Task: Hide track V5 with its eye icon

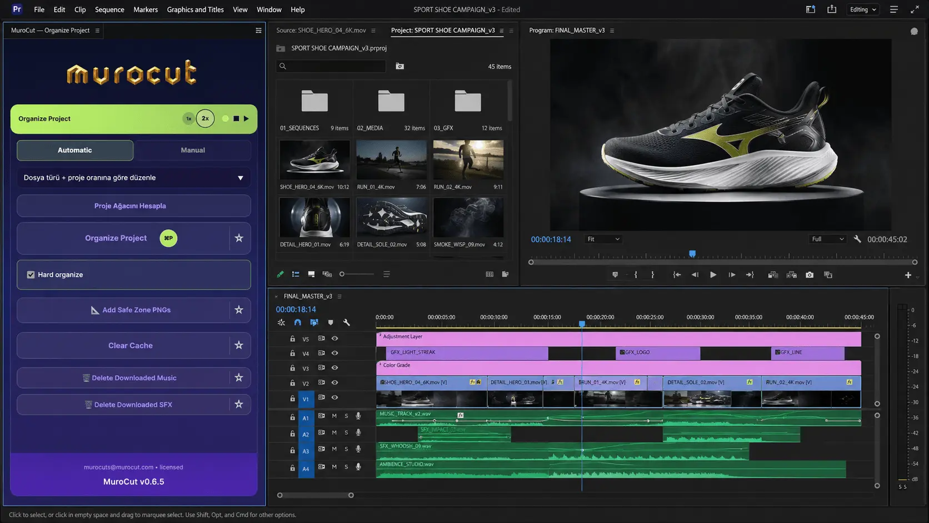Action: pos(334,338)
